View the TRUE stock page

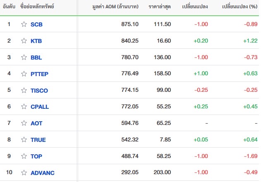pos(38,140)
